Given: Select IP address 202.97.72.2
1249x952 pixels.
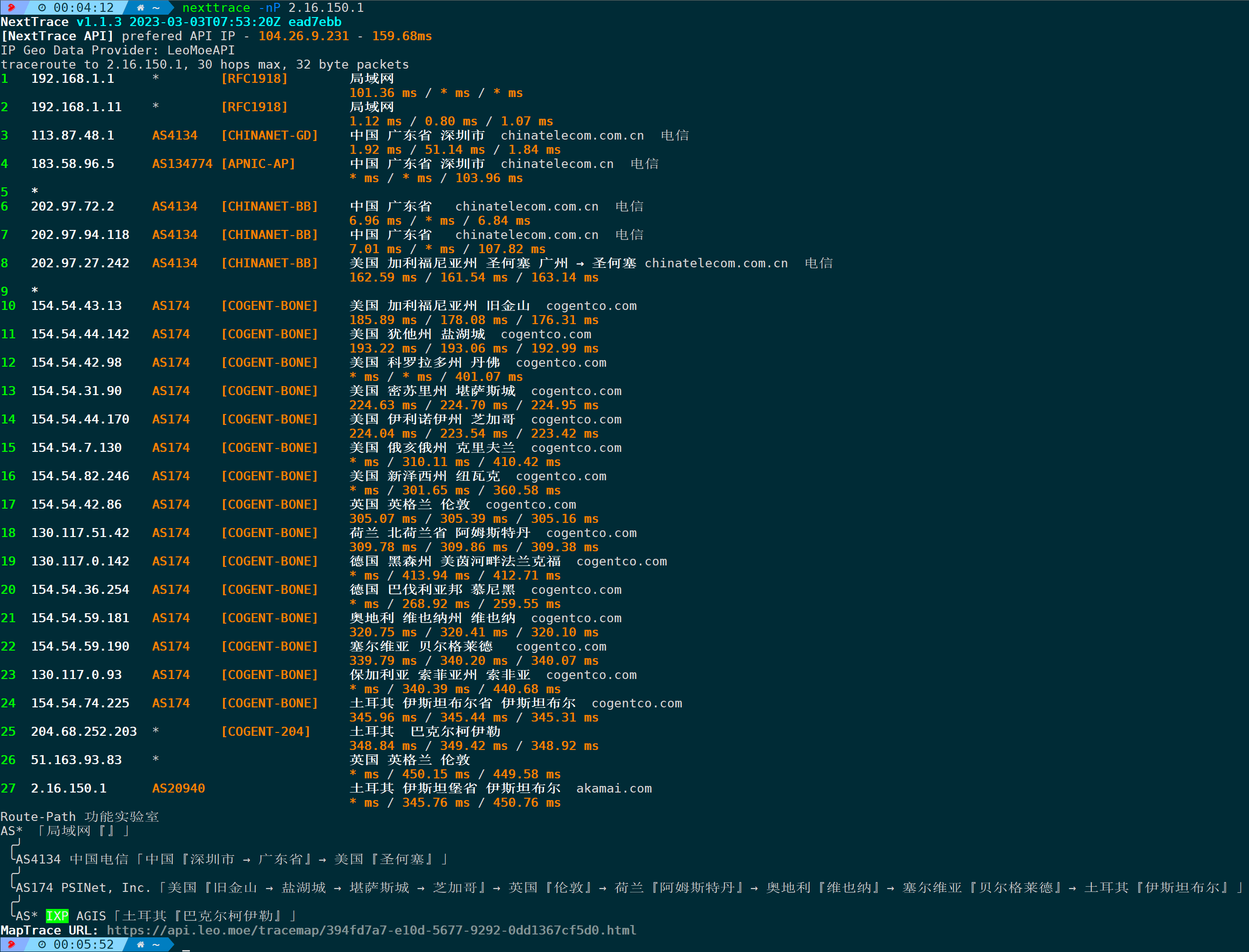Looking at the screenshot, I should click(72, 206).
